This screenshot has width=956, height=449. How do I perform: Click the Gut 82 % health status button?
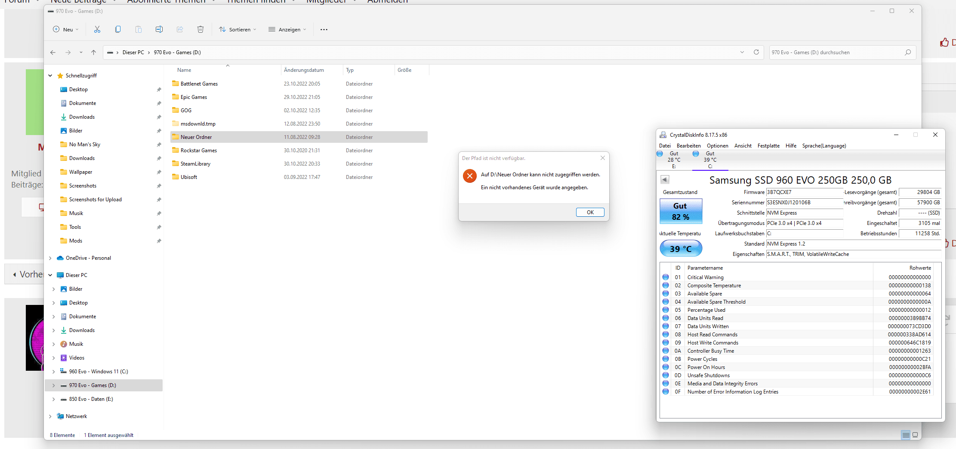[x=681, y=211]
